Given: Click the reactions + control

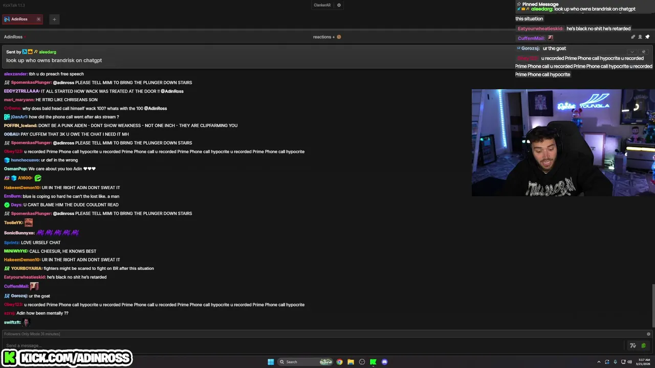Looking at the screenshot, I should (x=323, y=37).
